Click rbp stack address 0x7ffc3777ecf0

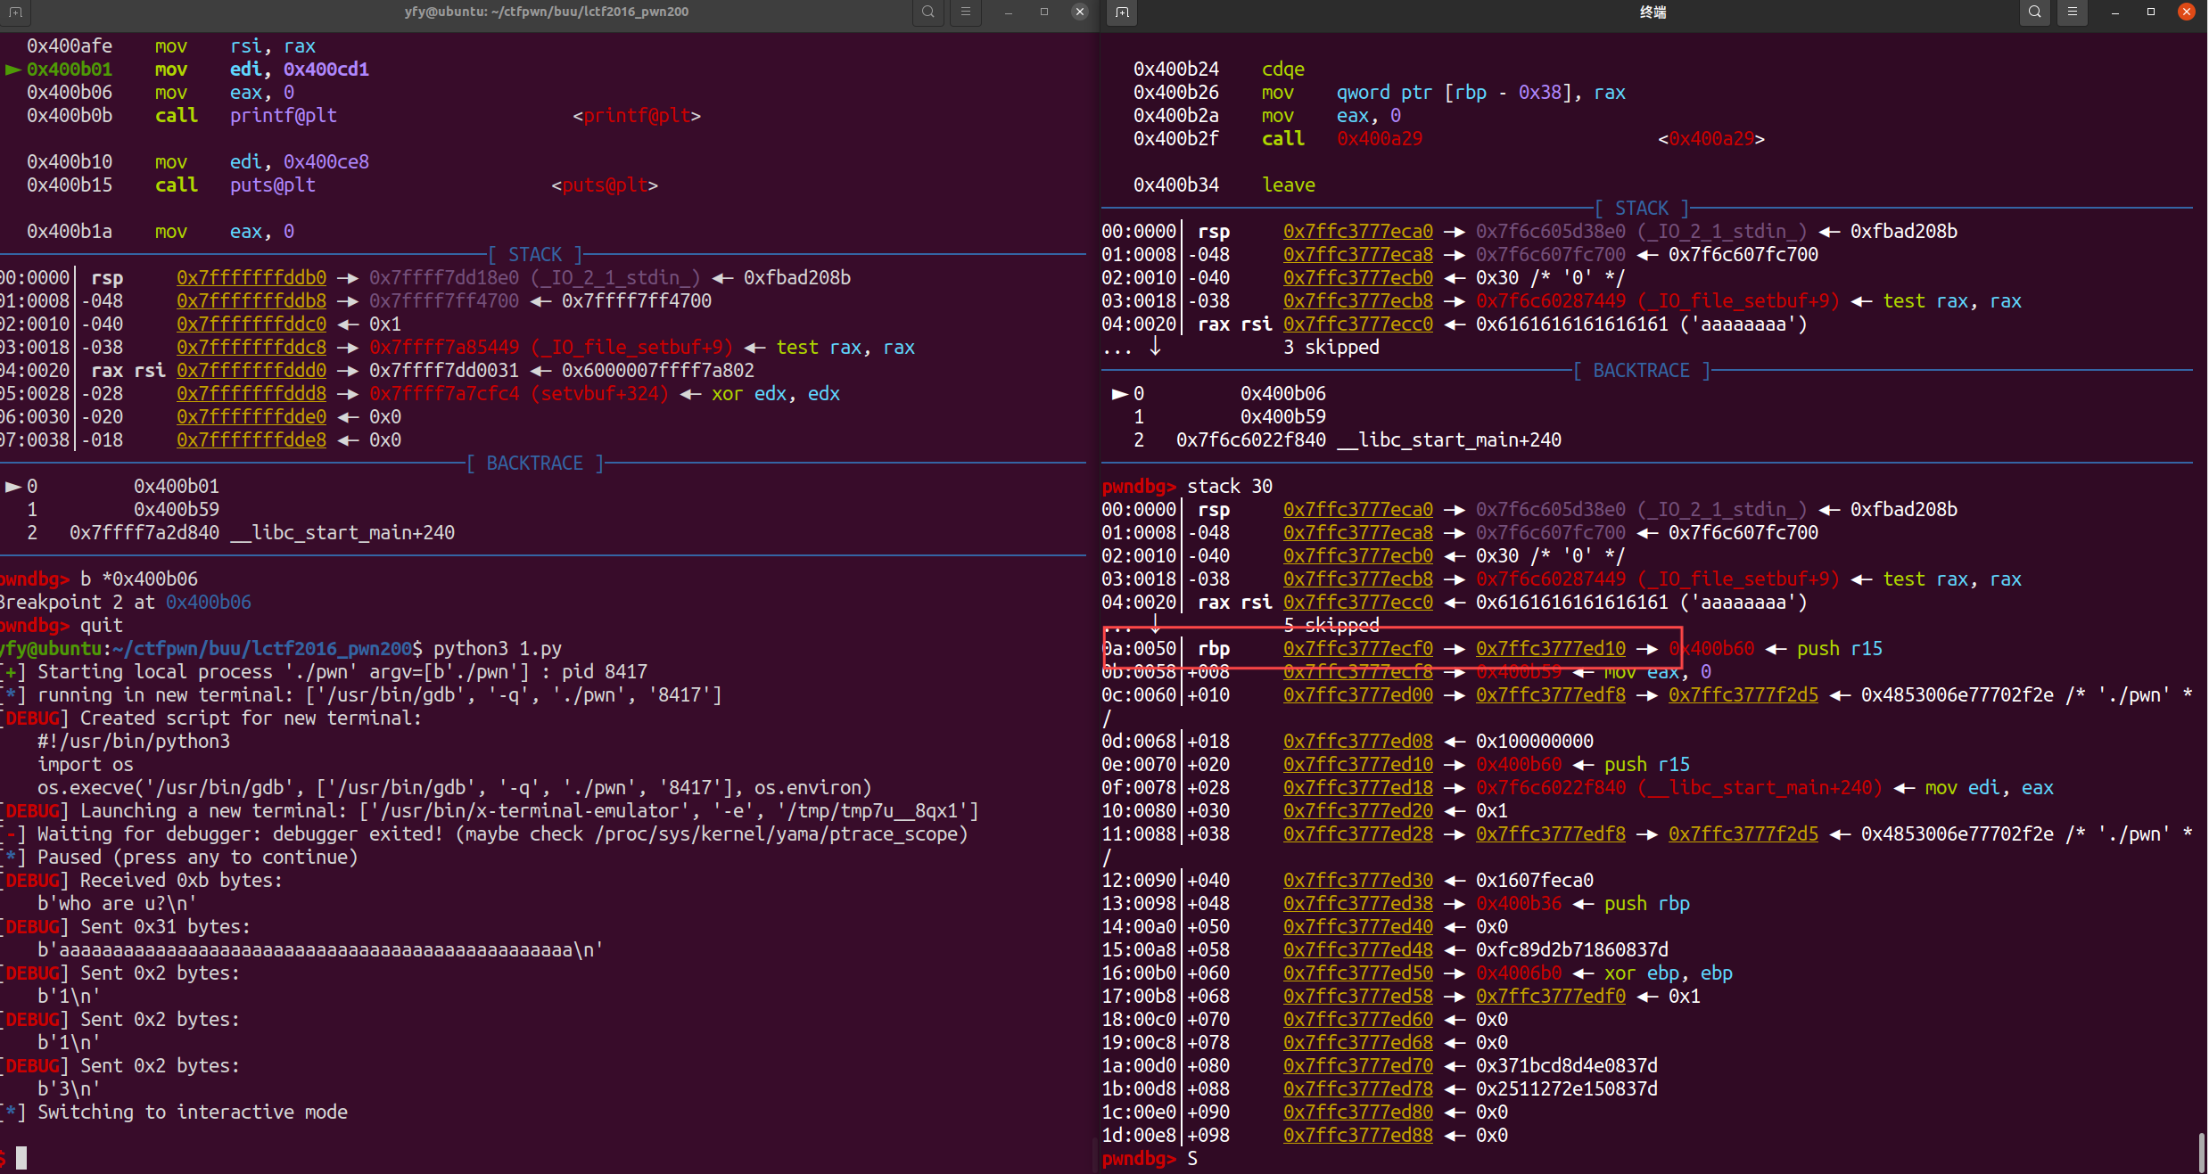[1358, 649]
